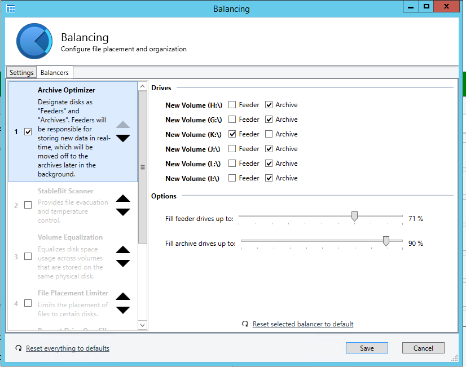Click the reset icon beside Reset everything to defaults

click(19, 348)
